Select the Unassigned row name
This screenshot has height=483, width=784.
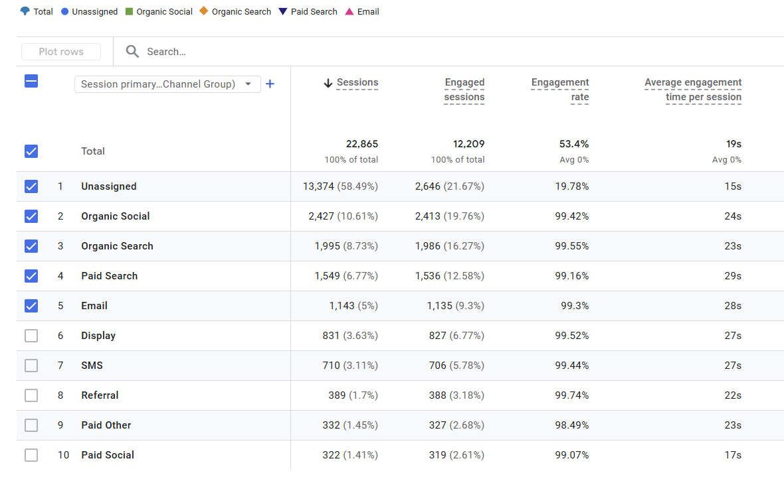[108, 186]
